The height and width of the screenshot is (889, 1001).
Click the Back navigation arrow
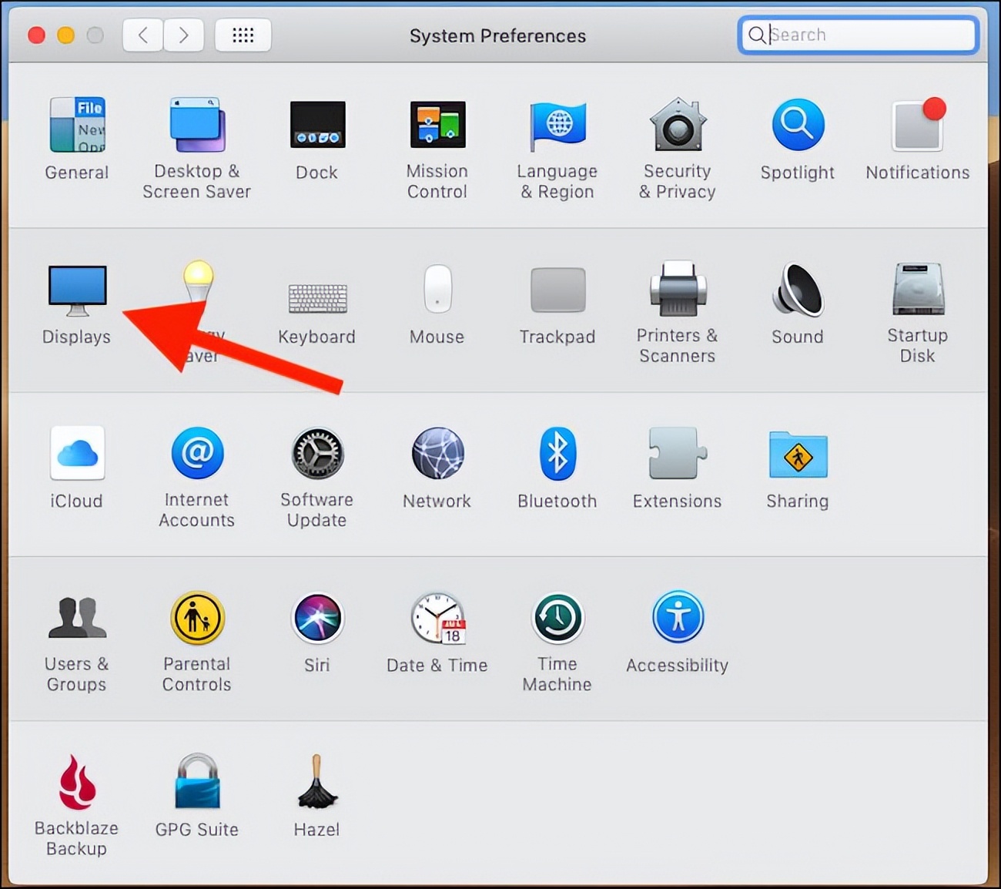pos(143,35)
